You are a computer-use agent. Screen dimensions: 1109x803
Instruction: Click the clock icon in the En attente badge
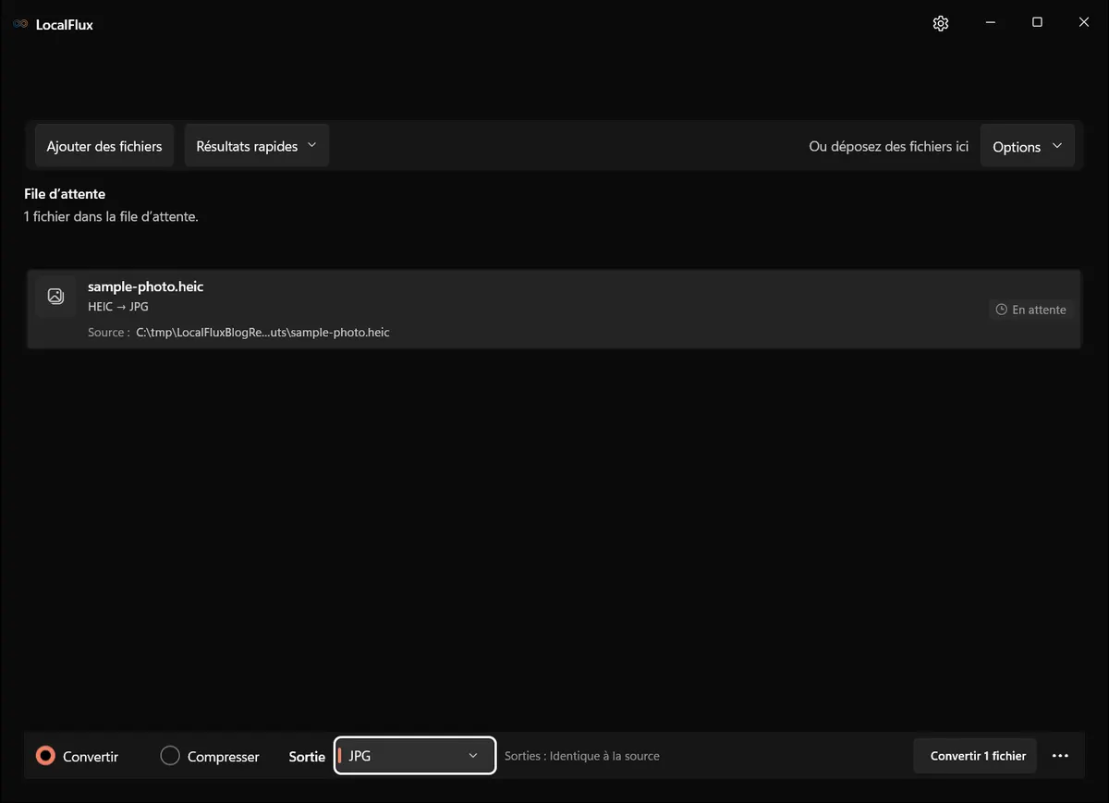coord(1001,310)
